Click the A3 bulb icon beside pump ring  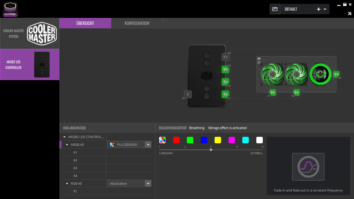pos(336,74)
